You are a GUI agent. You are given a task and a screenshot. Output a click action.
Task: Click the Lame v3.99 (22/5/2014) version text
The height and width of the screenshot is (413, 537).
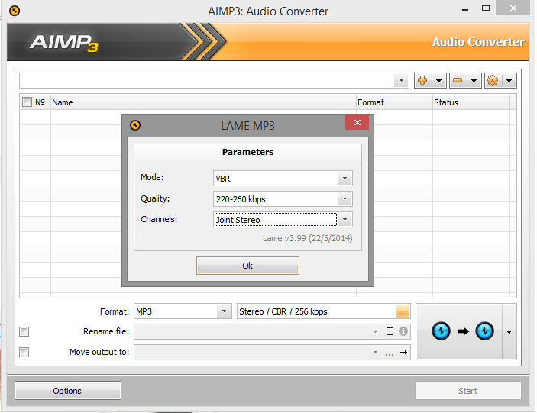[x=308, y=238]
